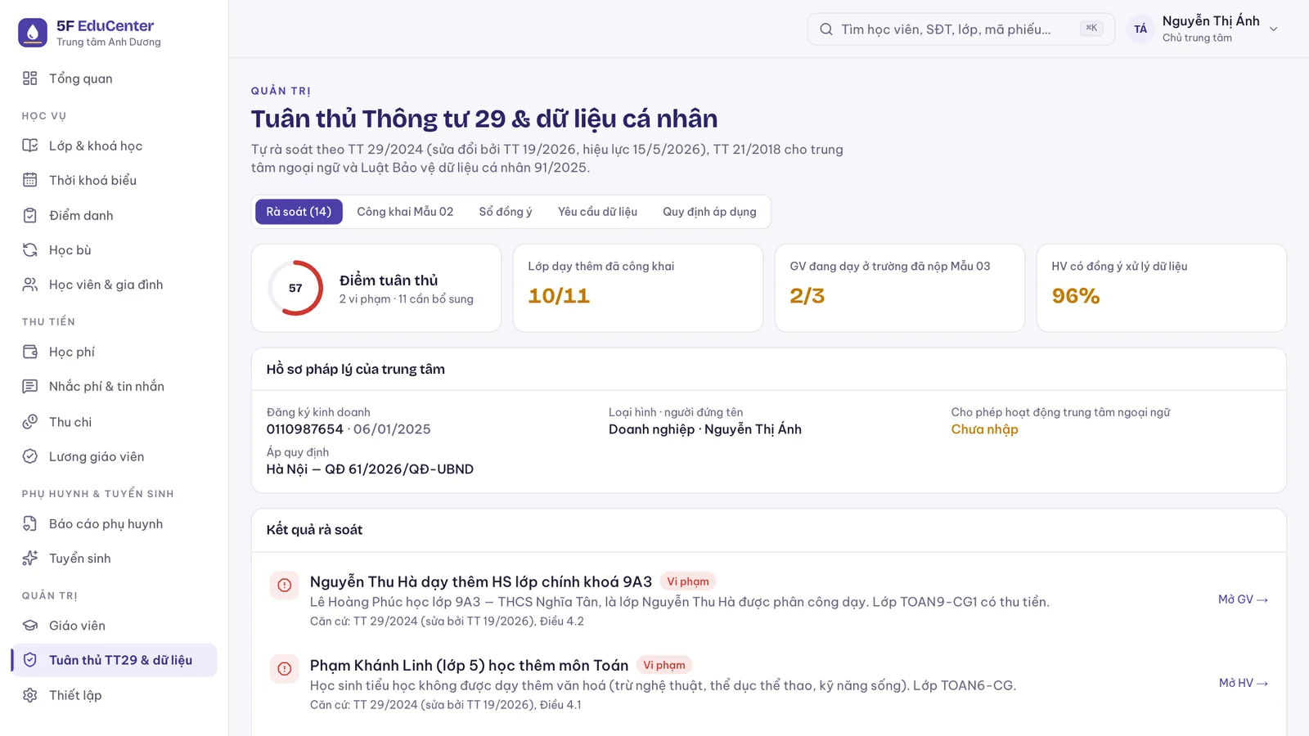Expand the user account dropdown chevron
The image size is (1309, 736).
[1273, 29]
